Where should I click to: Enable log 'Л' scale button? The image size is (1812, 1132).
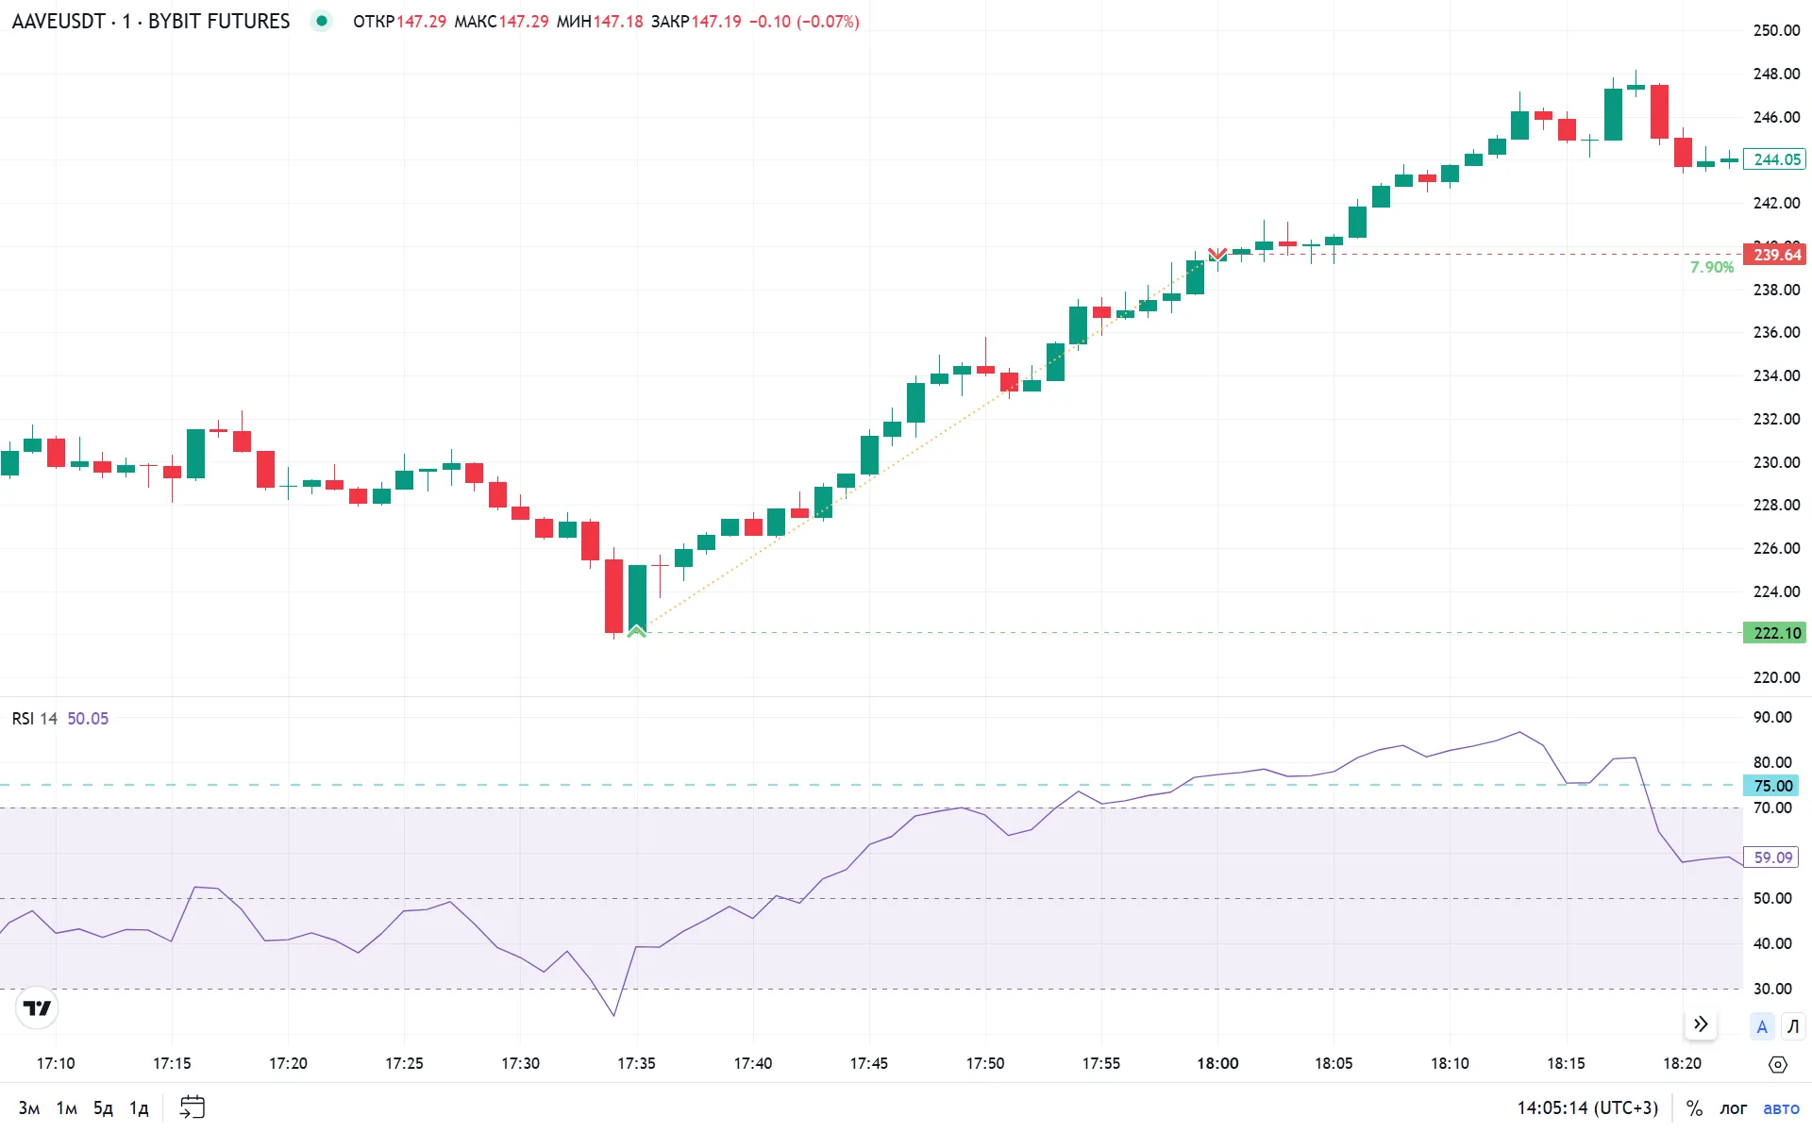pos(1793,1026)
